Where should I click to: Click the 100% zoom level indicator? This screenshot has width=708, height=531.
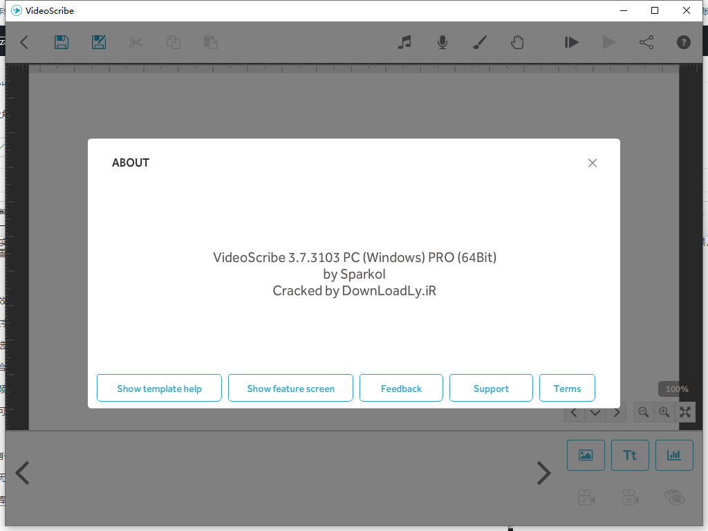click(677, 389)
